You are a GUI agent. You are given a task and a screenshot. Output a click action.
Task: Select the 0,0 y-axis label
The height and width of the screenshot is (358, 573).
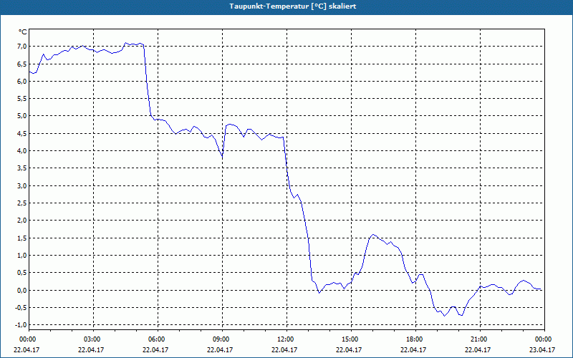[x=21, y=290]
